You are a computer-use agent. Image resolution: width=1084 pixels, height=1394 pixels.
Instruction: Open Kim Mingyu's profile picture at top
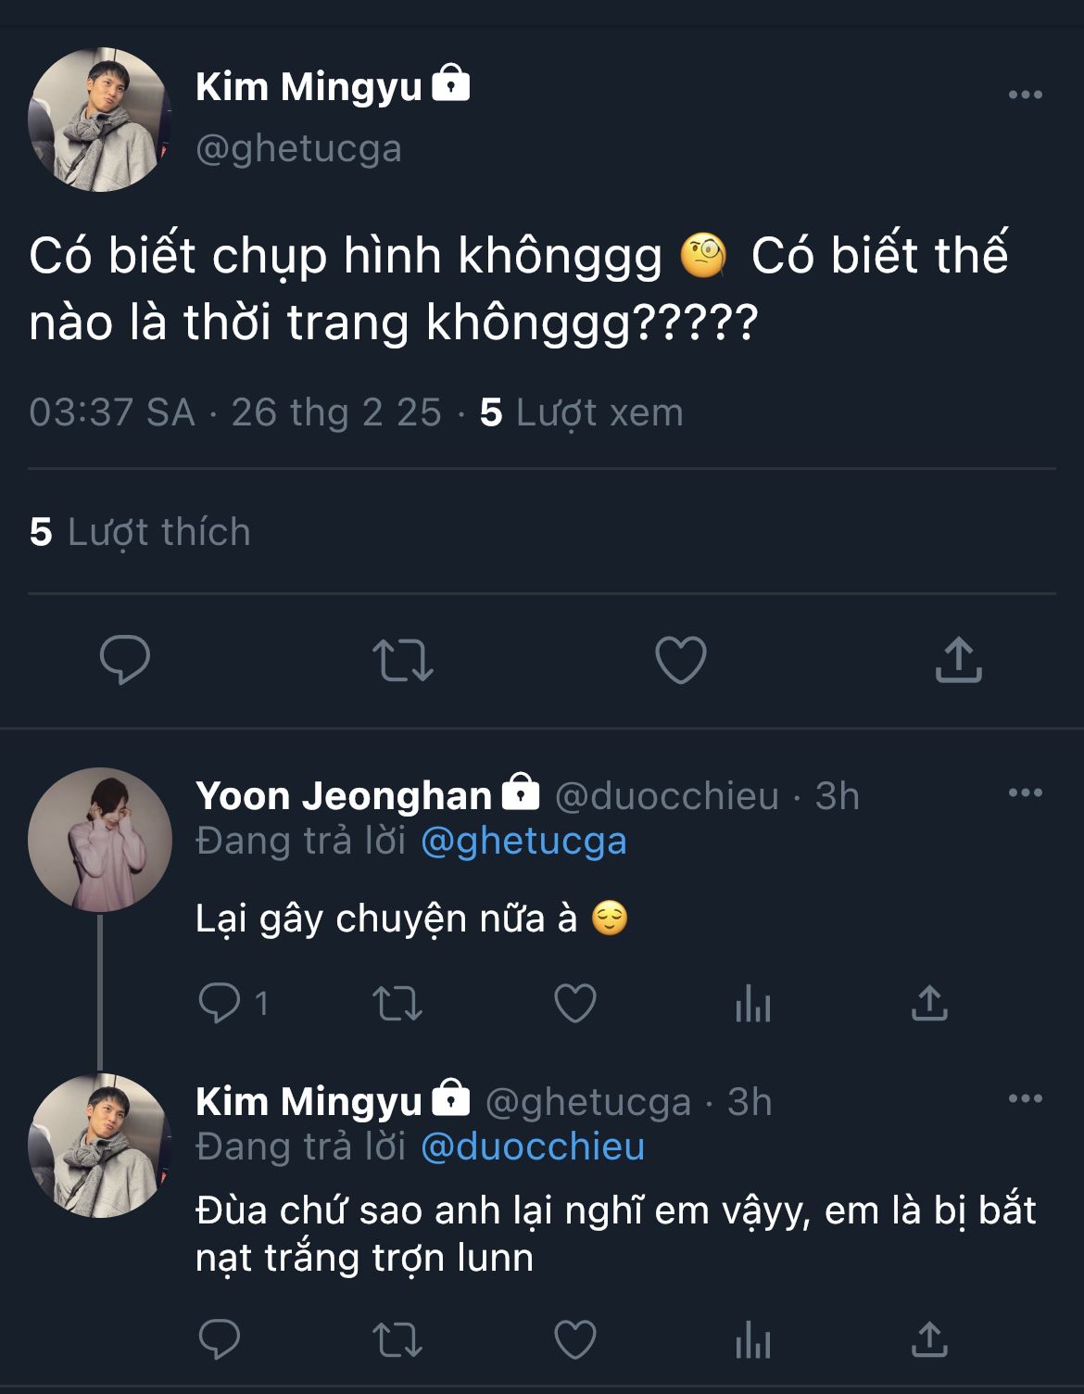100,120
